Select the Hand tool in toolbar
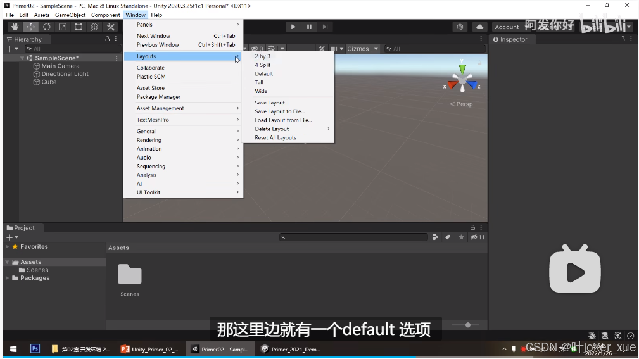This screenshot has width=639, height=359. tap(15, 27)
